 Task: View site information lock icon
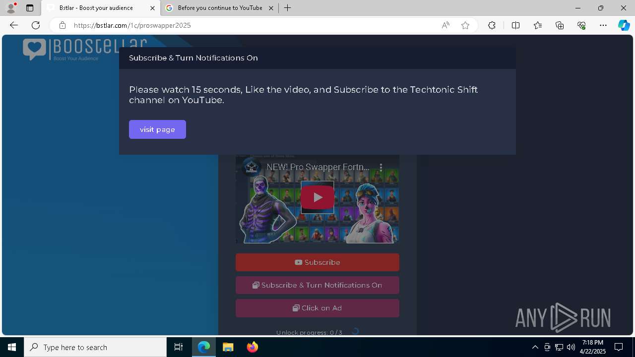pyautogui.click(x=63, y=25)
